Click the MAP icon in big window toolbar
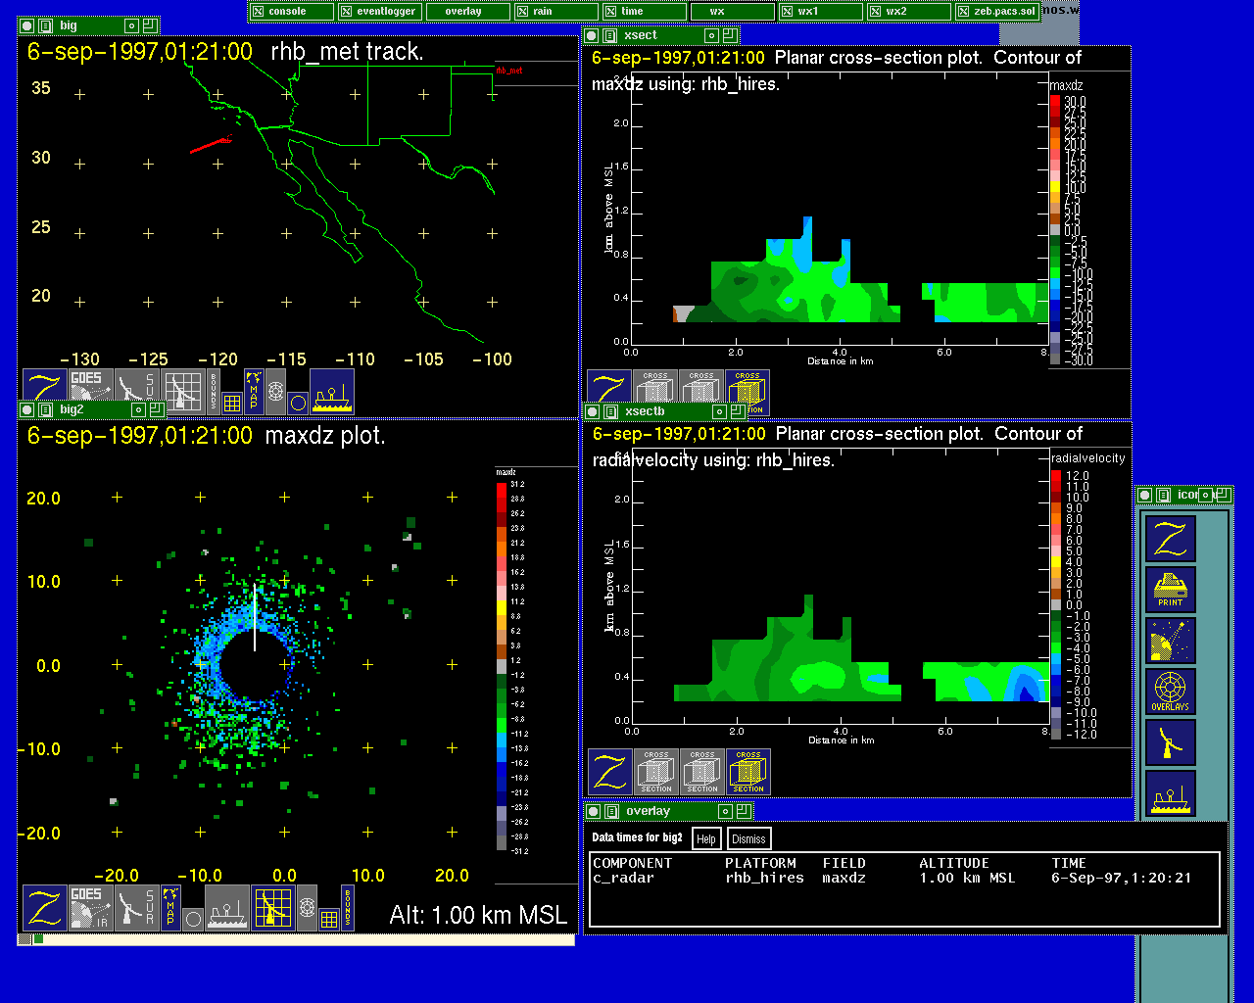Viewport: 1254px width, 1003px height. pyautogui.click(x=254, y=391)
